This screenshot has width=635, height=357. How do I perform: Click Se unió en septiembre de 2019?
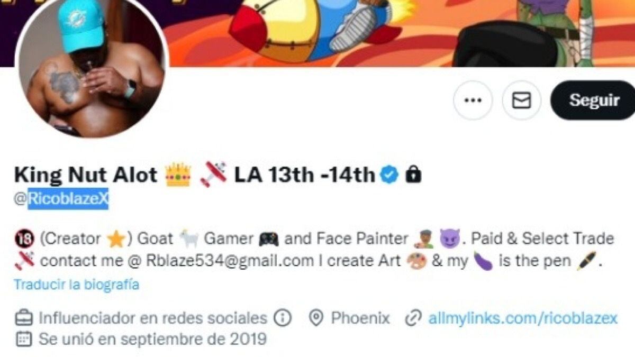[152, 338]
